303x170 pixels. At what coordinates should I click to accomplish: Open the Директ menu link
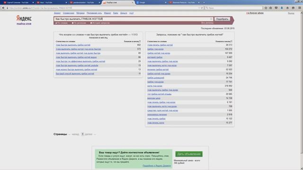(57, 13)
